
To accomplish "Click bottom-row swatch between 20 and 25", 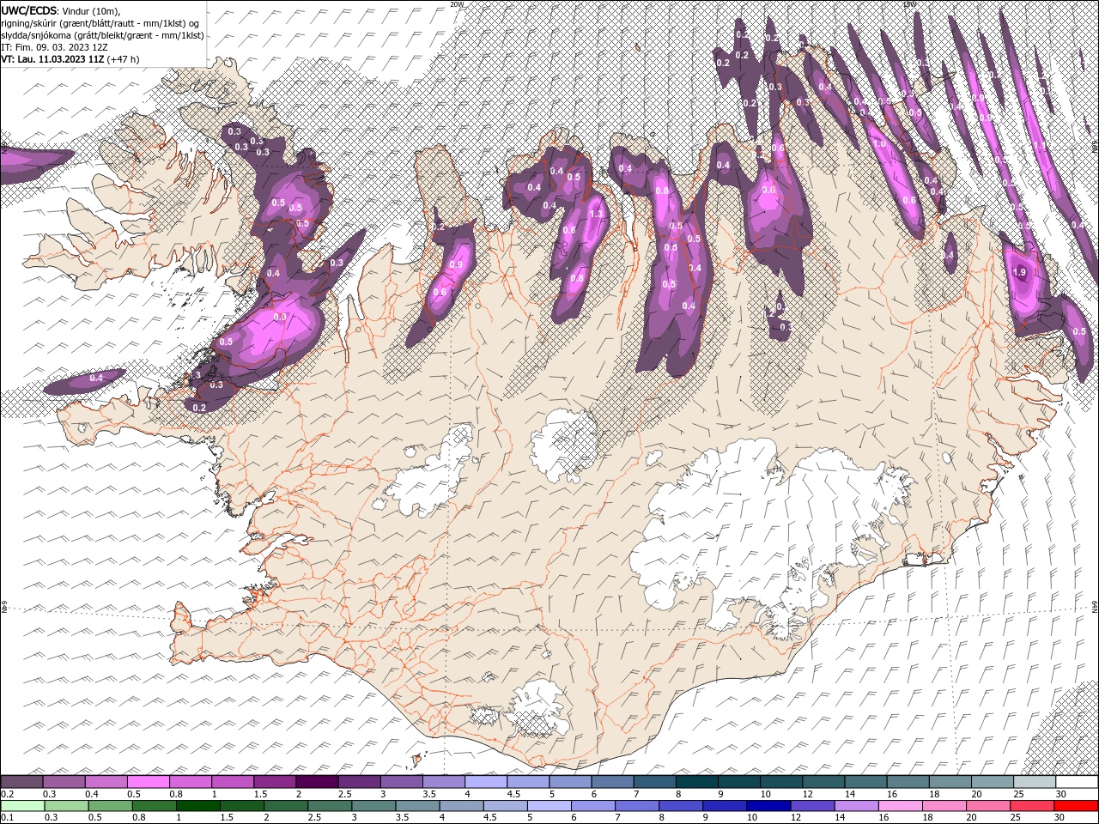I will pyautogui.click(x=987, y=806).
